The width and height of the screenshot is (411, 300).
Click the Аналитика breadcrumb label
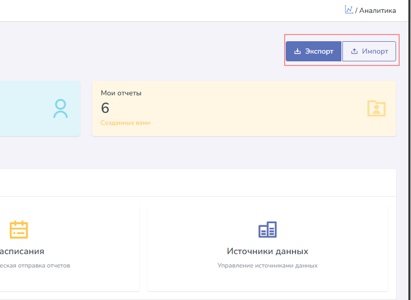[x=377, y=10]
